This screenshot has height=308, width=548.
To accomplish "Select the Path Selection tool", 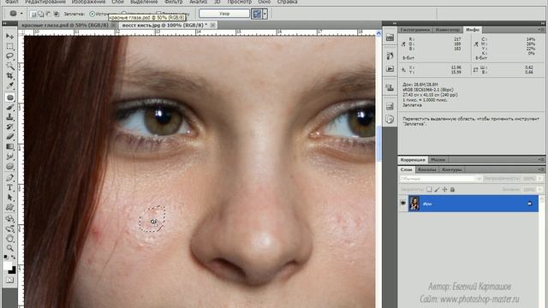I will point(9,198).
